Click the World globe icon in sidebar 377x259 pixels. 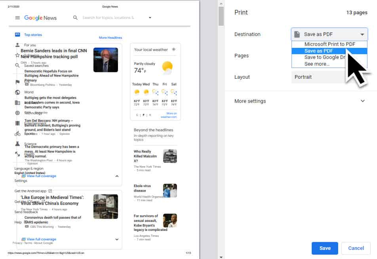click(17, 92)
